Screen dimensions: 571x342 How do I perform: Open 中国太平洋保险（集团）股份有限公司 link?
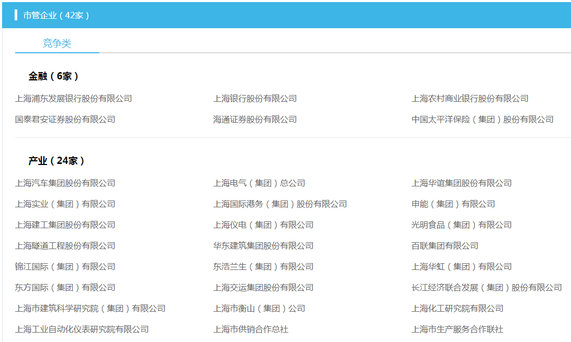tap(483, 120)
